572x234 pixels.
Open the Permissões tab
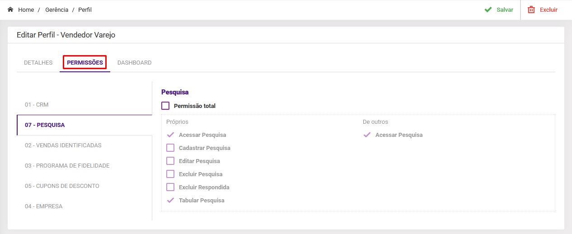pos(85,63)
